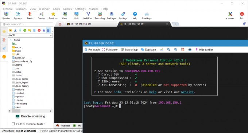
Task: Click the Games toolbar icon
Action: coord(41,16)
